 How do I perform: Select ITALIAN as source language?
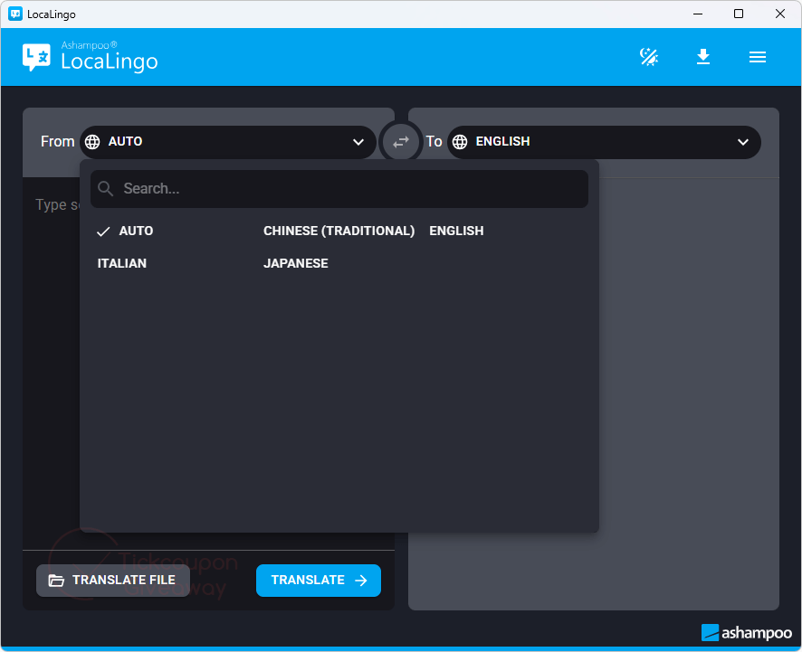[x=121, y=263]
